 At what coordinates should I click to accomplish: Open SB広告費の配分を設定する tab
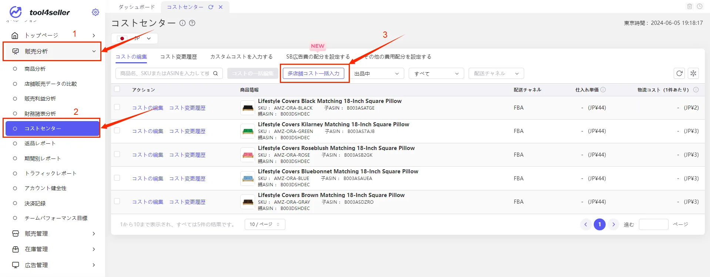pos(318,57)
